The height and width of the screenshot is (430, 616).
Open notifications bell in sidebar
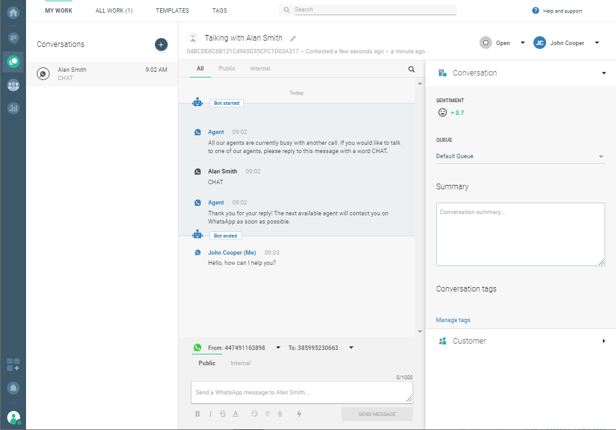click(x=13, y=388)
